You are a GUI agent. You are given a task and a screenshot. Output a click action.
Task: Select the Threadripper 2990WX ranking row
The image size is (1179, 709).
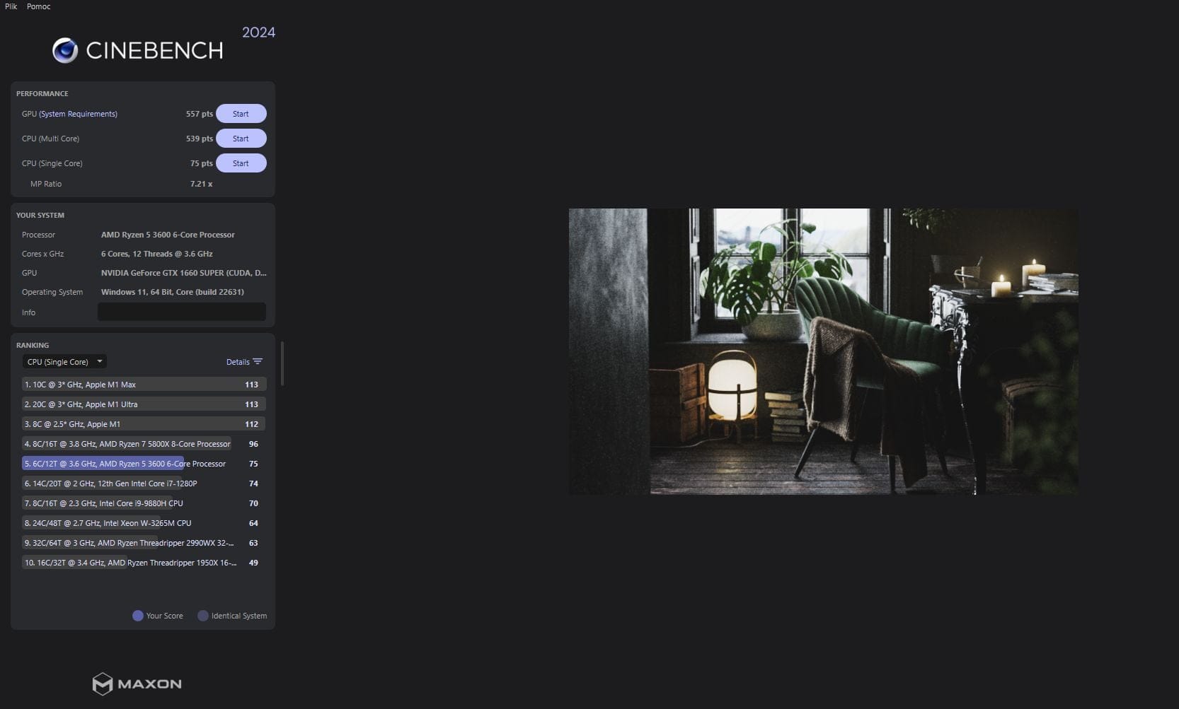click(144, 543)
